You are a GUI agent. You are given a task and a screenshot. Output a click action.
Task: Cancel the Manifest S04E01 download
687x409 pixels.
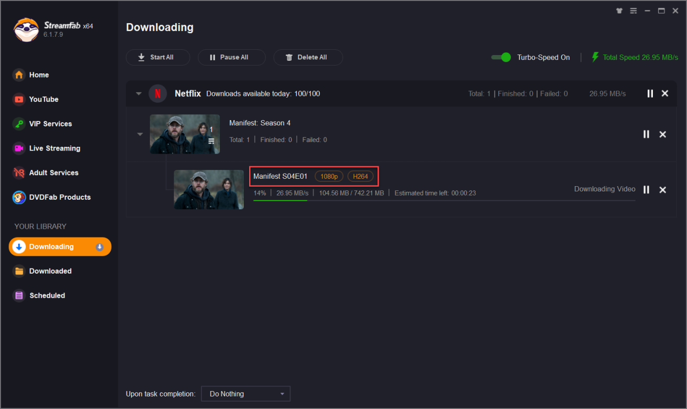(x=663, y=190)
